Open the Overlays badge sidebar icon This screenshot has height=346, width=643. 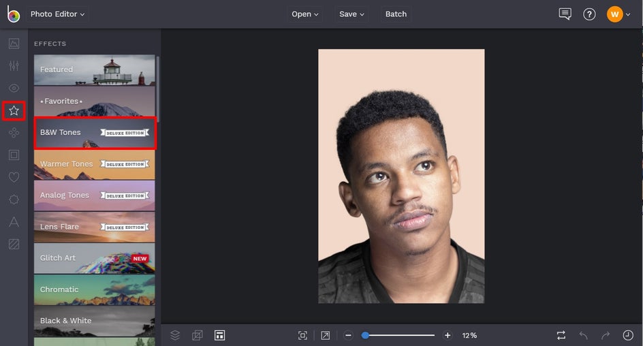click(14, 200)
